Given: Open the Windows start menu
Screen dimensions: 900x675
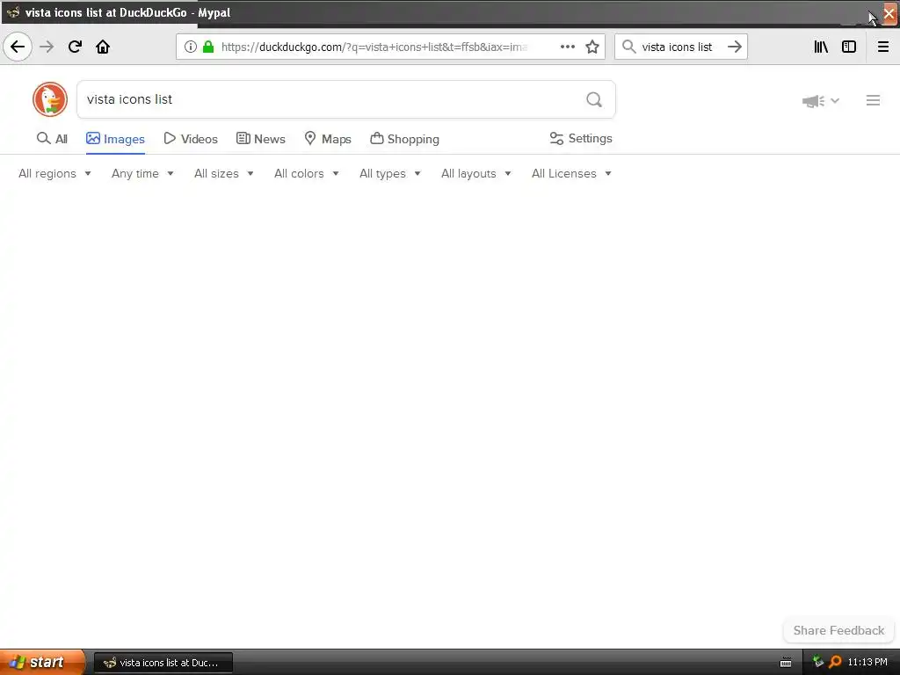Looking at the screenshot, I should [x=42, y=662].
